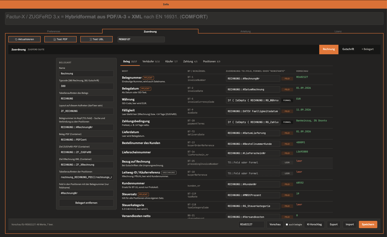Click the Tabellenauftreten der Positionen field
Viewport: 387px width, 237px height.
(x=86, y=177)
